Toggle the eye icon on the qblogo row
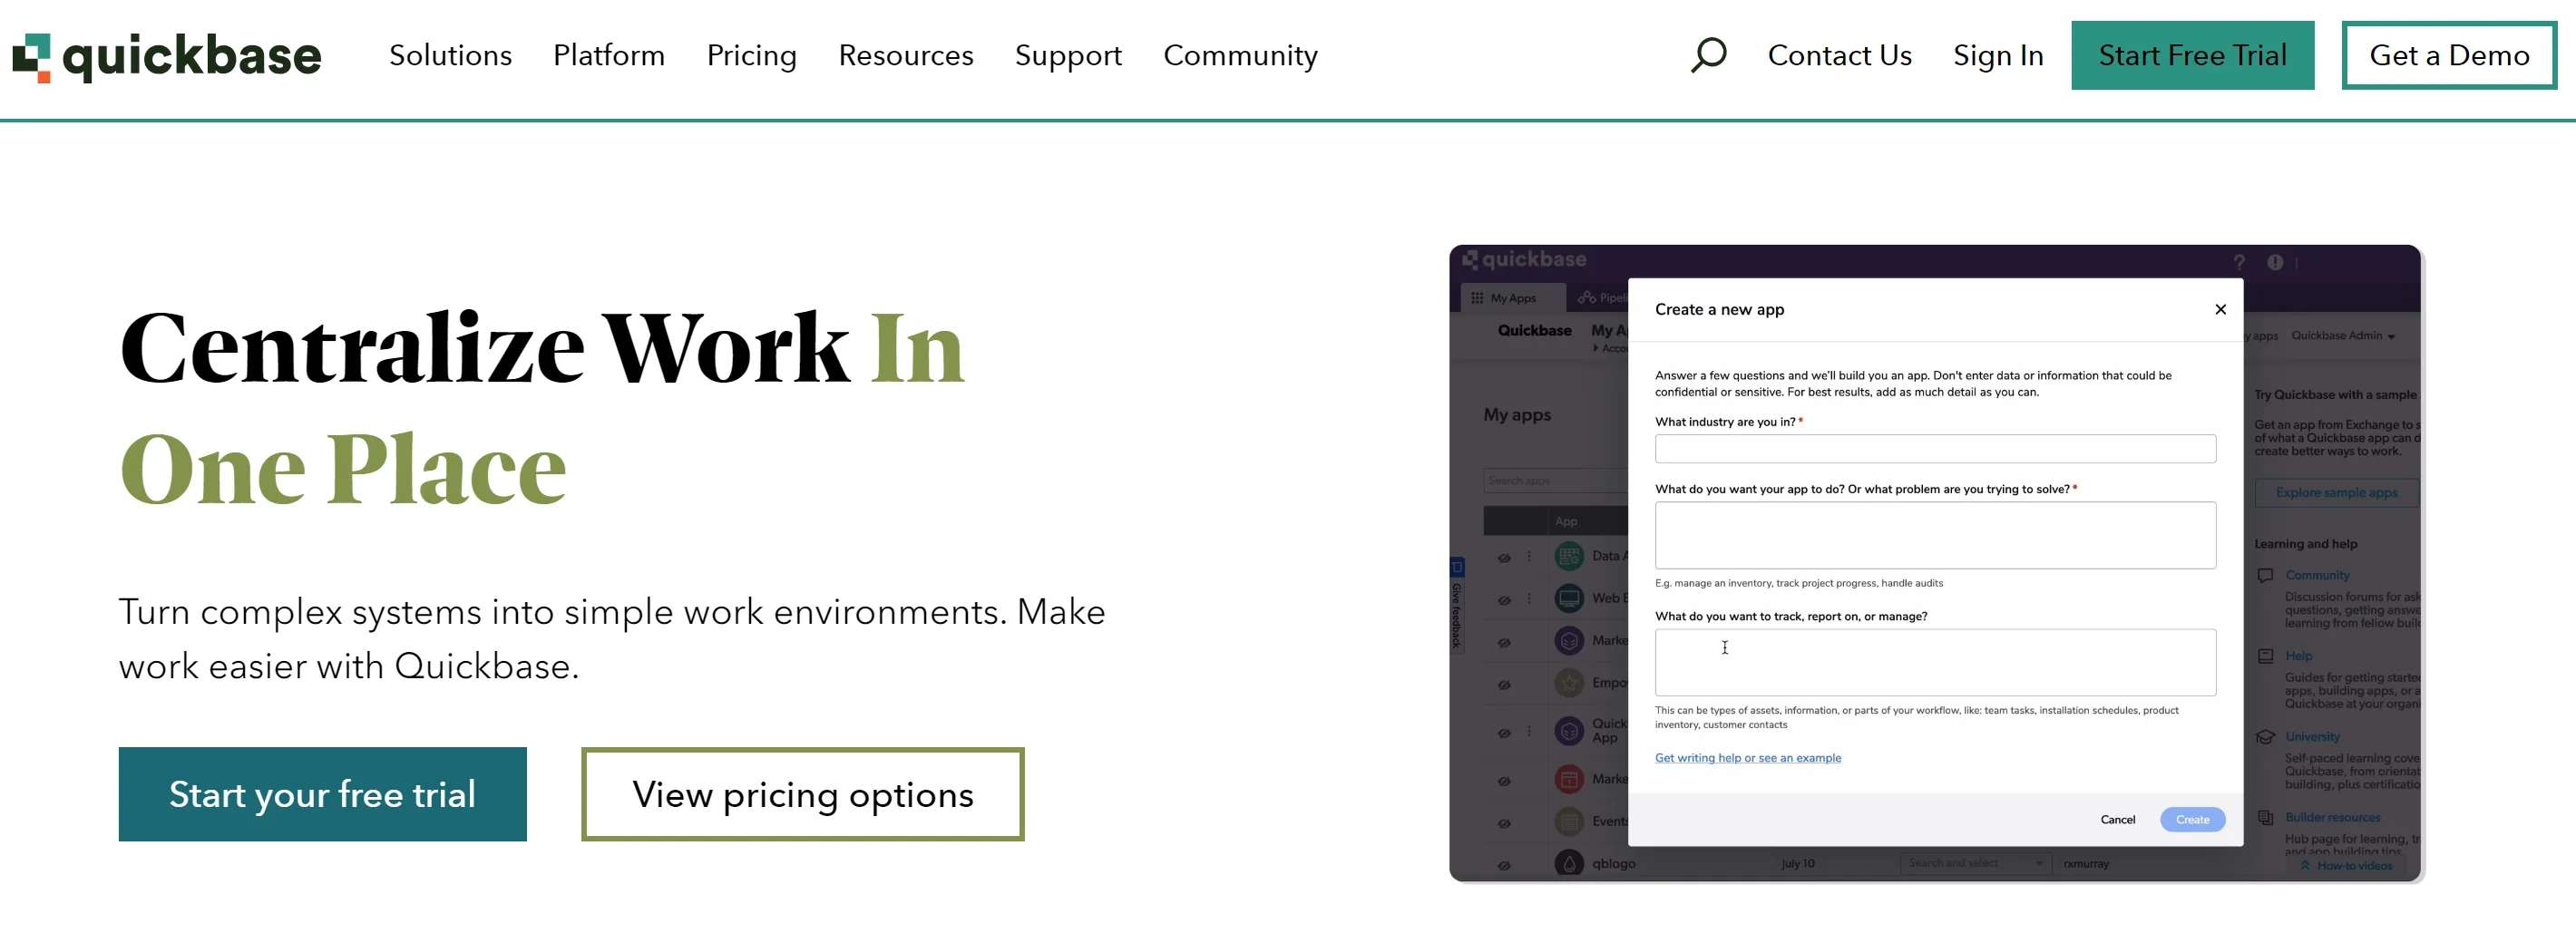 1503,865
